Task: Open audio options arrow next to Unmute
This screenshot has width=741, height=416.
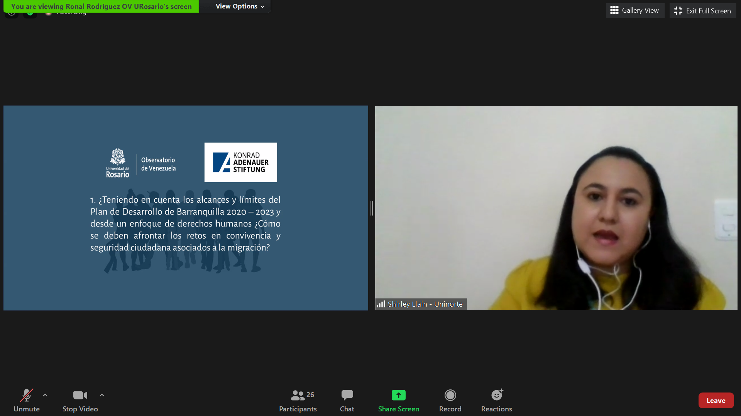Action: click(x=45, y=395)
